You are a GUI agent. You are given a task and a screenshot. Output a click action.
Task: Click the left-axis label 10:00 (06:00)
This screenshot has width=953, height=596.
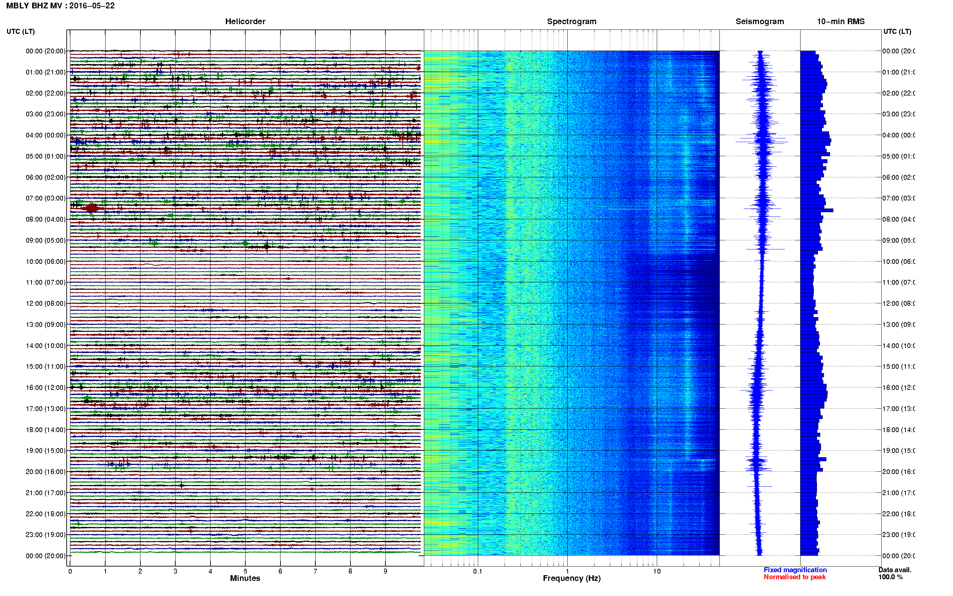coord(46,261)
